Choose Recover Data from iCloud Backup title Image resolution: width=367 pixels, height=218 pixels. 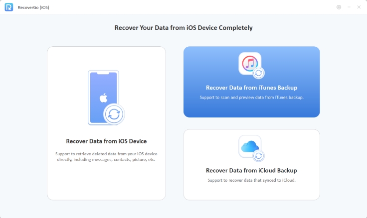pyautogui.click(x=251, y=171)
